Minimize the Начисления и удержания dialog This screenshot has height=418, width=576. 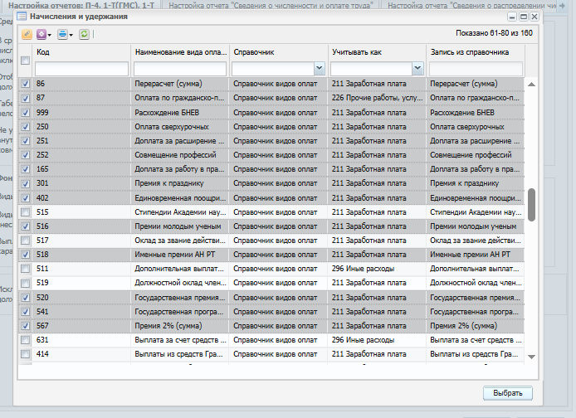point(512,17)
